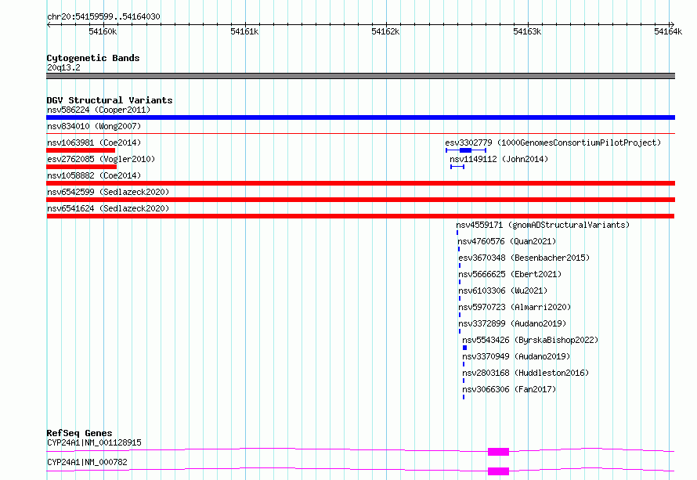
Task: Click the nsv6542599 (Sedlazeck2020) label
Action: click(108, 192)
